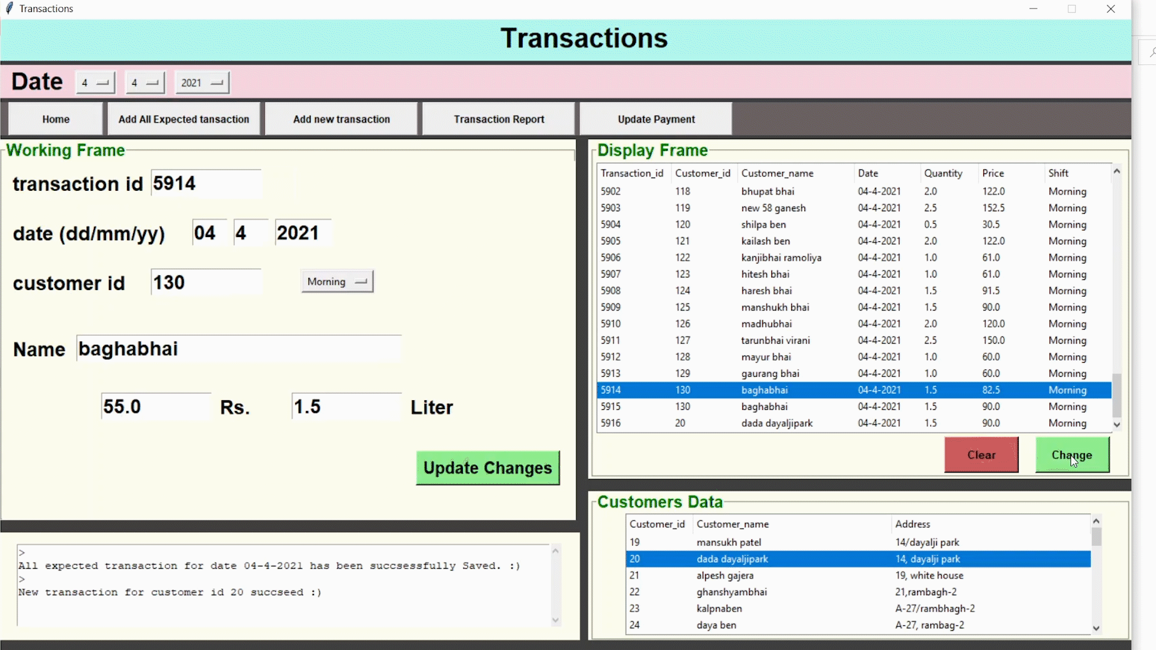Open the Morning shift dropdown
1156x650 pixels.
pos(337,280)
